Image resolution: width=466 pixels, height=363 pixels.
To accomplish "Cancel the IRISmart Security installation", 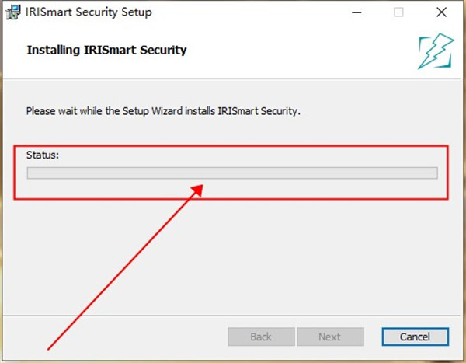I will click(416, 337).
